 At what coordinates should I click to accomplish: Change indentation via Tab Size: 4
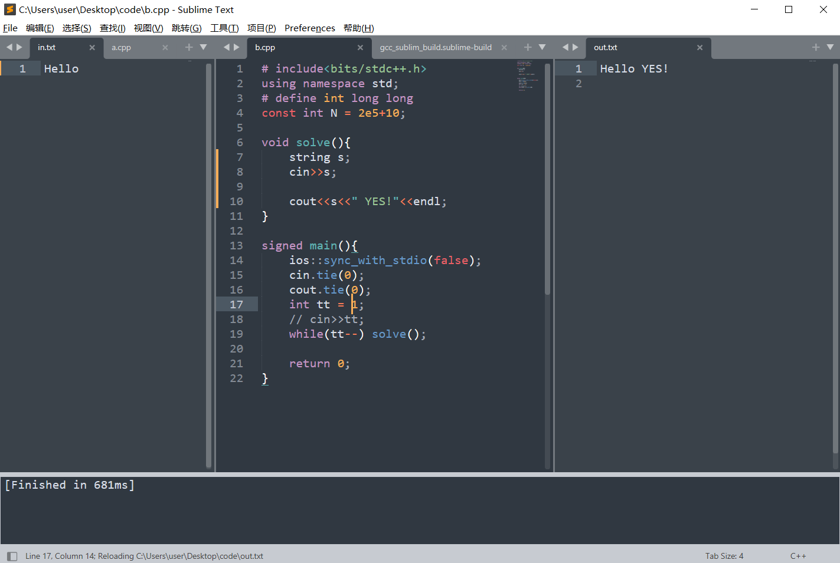coord(724,556)
